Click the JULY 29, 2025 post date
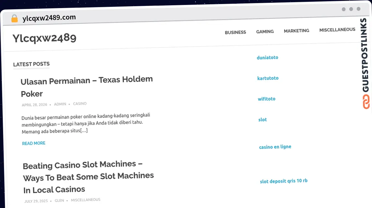This screenshot has width=372, height=208. click(36, 201)
